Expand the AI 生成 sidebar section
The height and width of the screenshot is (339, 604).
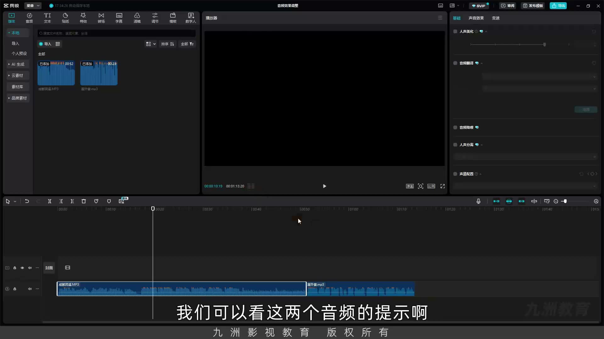[18, 64]
